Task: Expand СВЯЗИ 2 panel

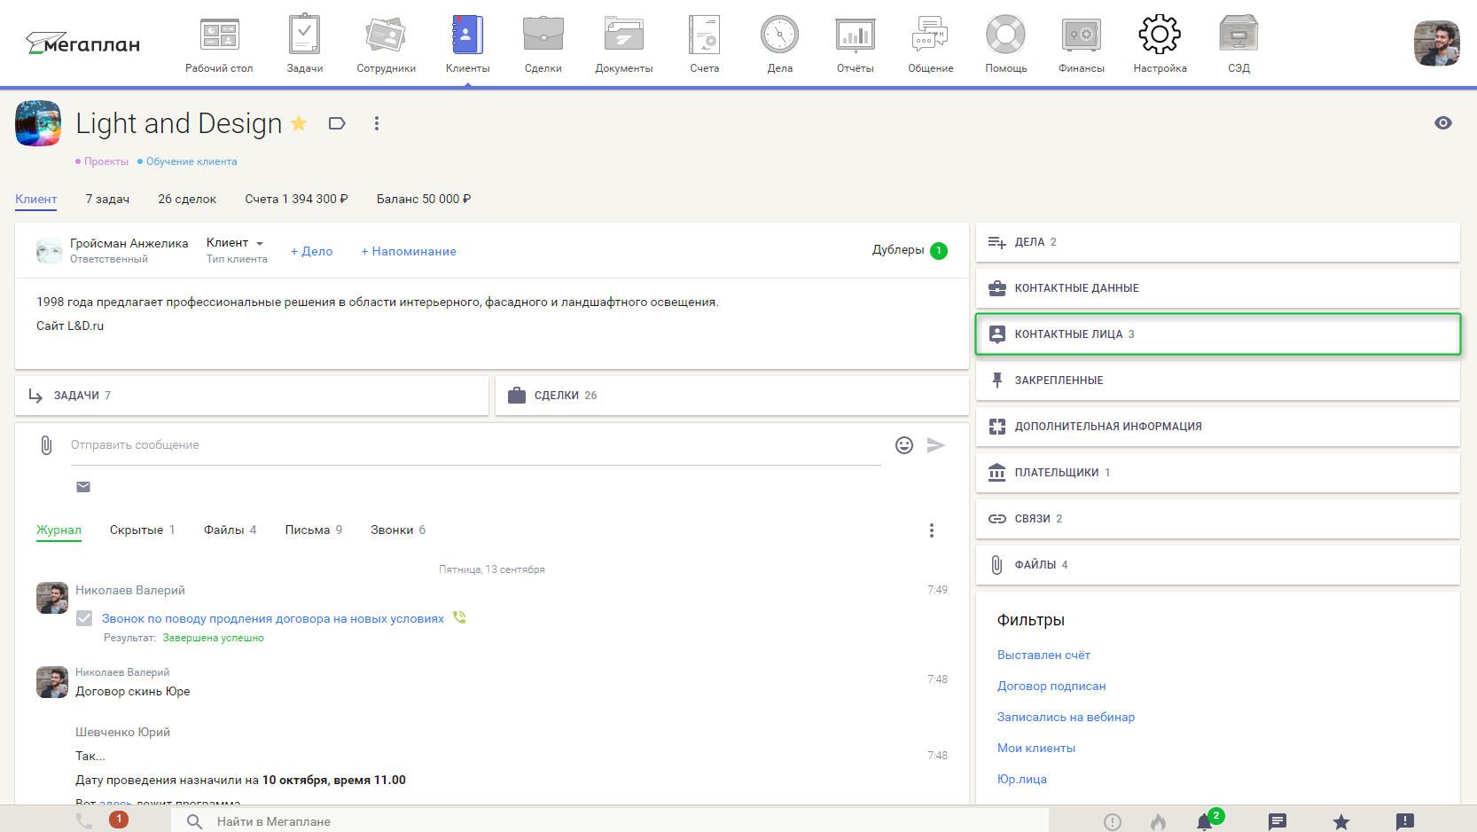Action: (1217, 519)
